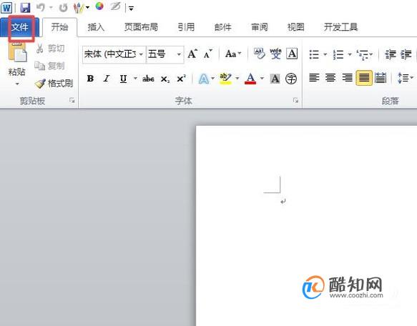Apply strikethrough with the abc icon

coord(148,79)
